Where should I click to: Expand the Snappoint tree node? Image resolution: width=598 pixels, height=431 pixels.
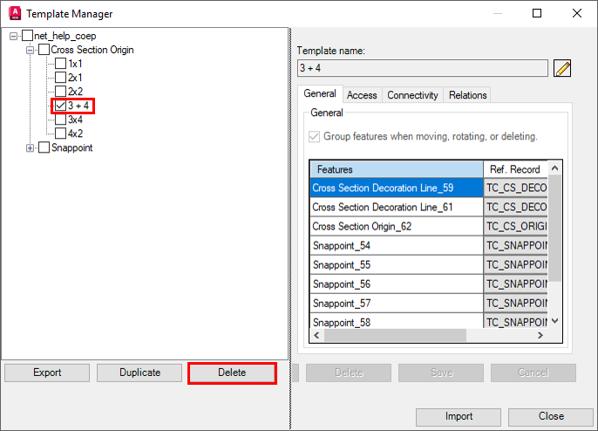[x=31, y=147]
